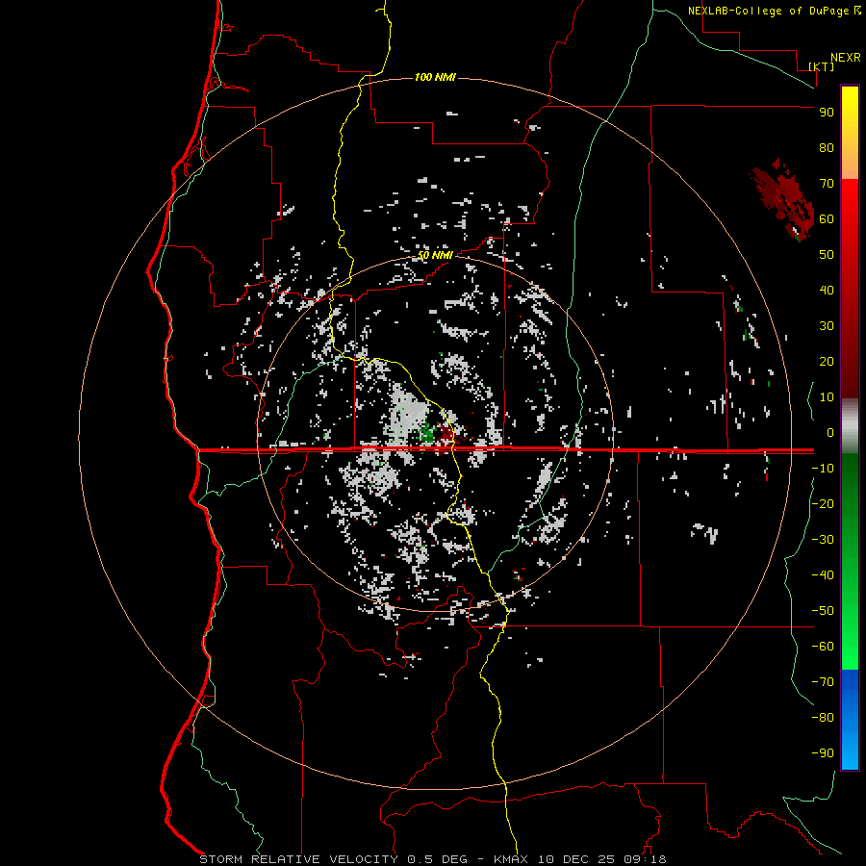This screenshot has width=866, height=866.
Task: Select the 60 value on the velocity scale
Action: click(x=827, y=219)
